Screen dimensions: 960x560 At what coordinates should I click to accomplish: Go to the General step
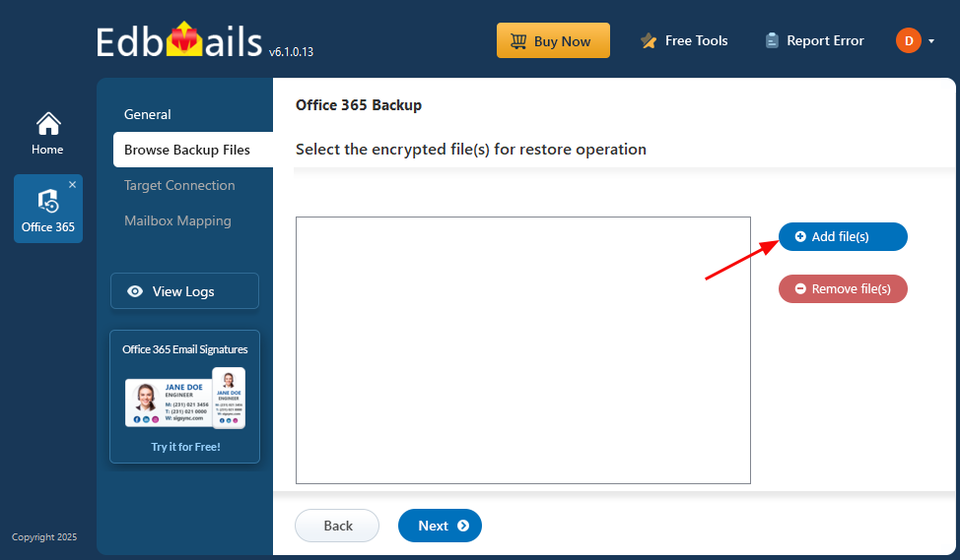(x=148, y=114)
